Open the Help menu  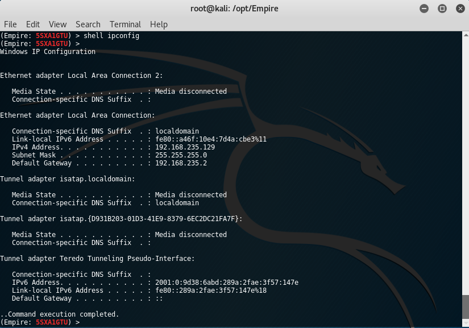click(x=159, y=24)
